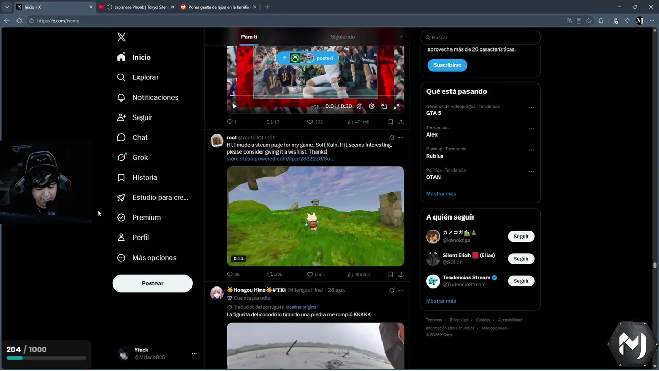Viewport: 659px width, 371px height.
Task: Unmute the football video
Action: 359,106
